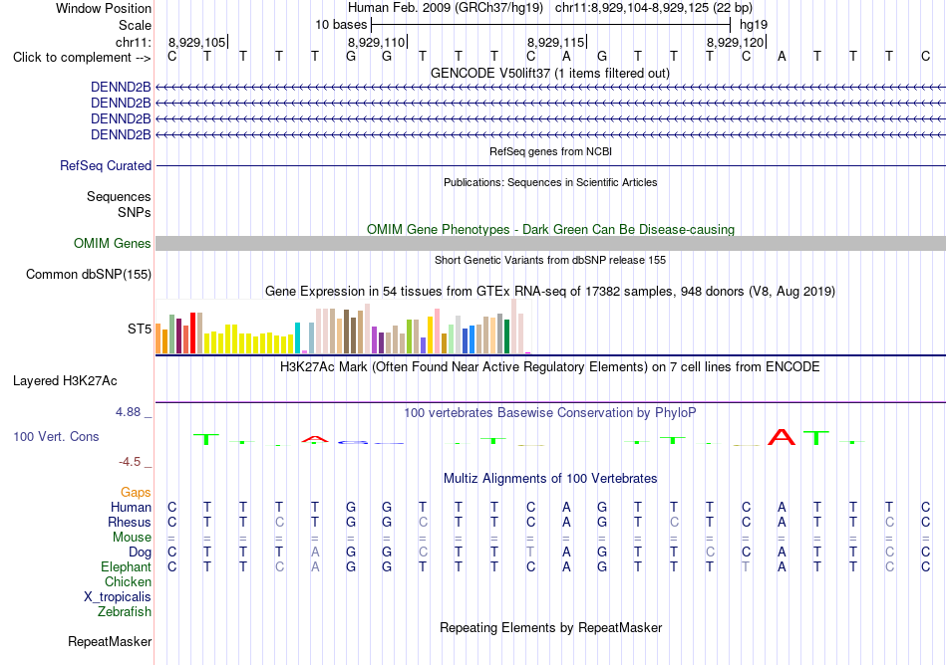Select the Zebrafish species label

pyautogui.click(x=125, y=611)
